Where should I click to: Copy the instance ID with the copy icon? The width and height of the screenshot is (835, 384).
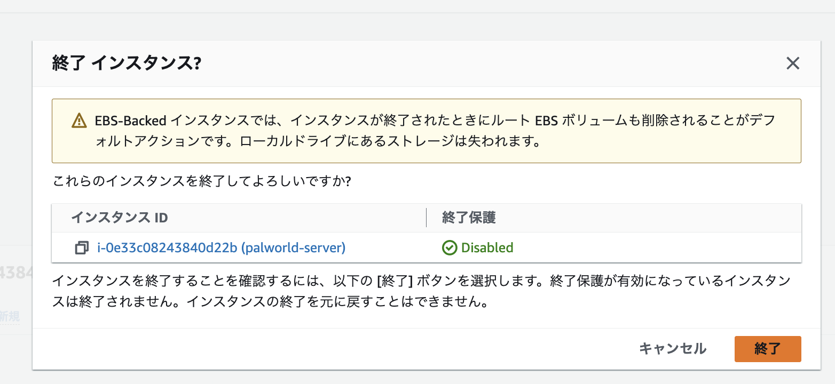coord(82,248)
